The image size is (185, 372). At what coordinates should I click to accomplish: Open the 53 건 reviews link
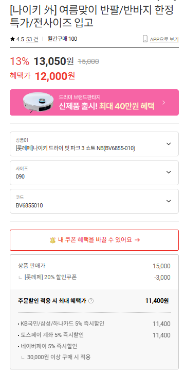[x=32, y=39]
